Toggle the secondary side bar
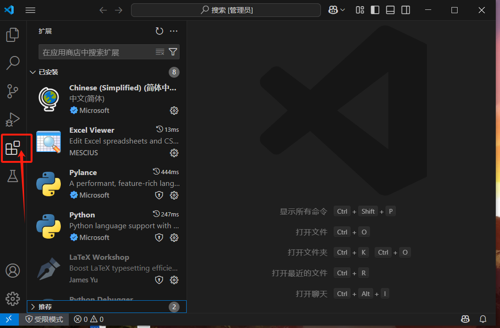This screenshot has height=328, width=500. pos(406,10)
